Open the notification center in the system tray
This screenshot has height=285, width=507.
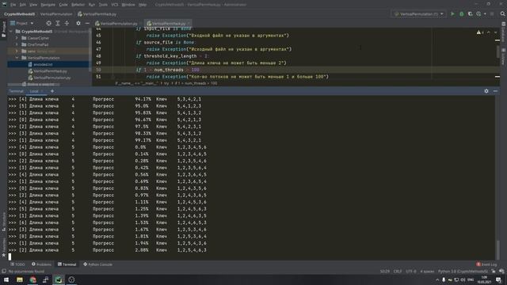click(498, 279)
